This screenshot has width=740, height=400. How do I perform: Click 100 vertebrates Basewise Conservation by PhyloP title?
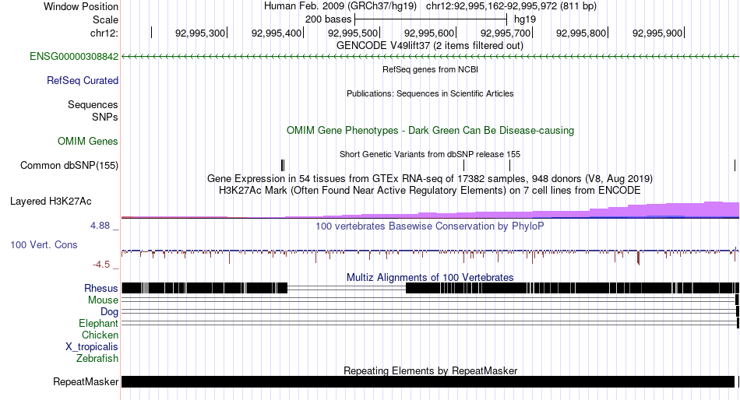click(429, 226)
